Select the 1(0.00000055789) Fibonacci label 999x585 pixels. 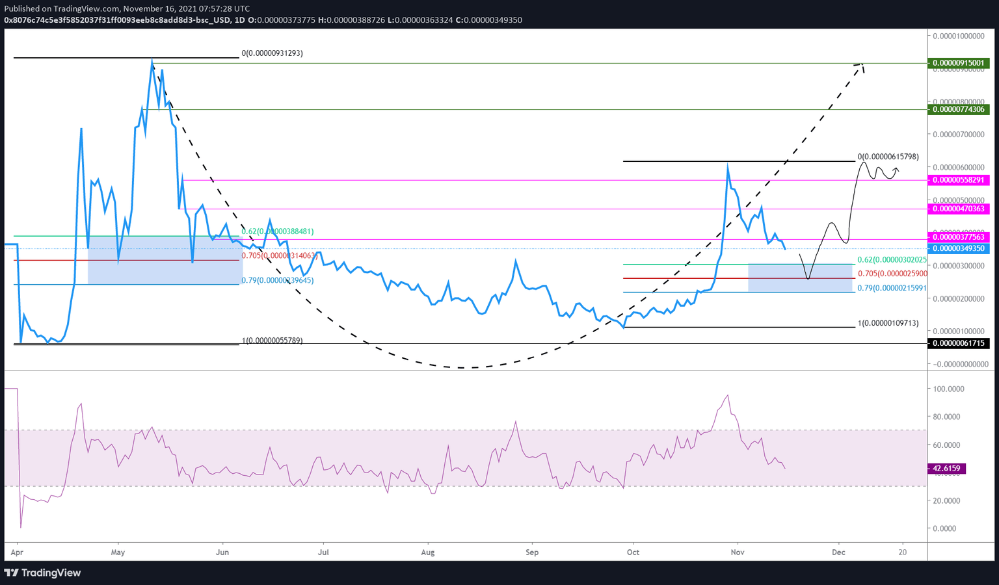click(x=272, y=341)
